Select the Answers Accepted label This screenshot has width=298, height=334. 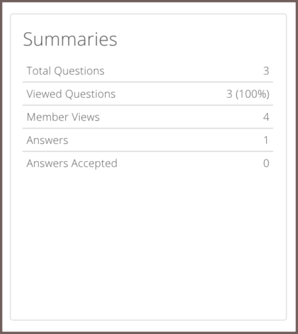click(72, 164)
